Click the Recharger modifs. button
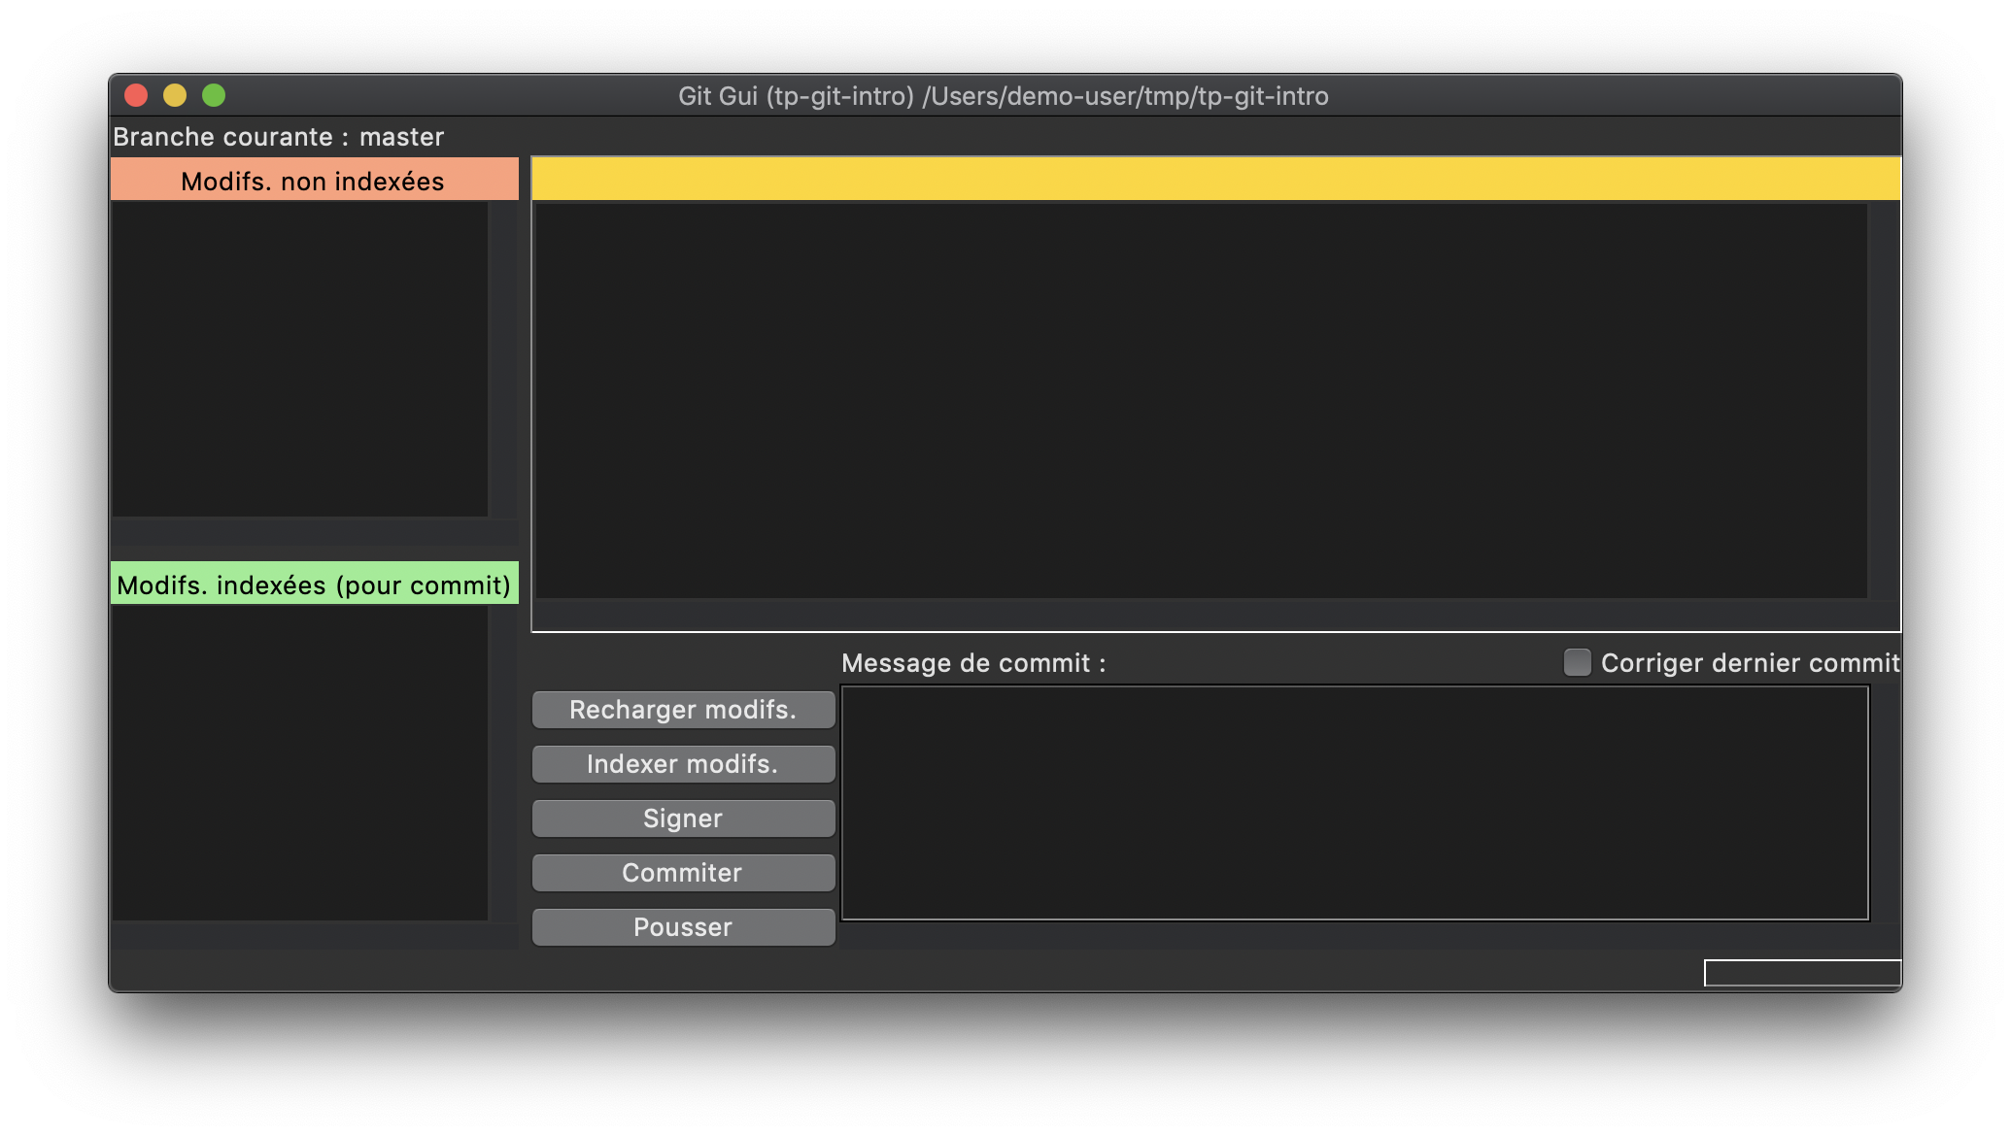 [683, 710]
